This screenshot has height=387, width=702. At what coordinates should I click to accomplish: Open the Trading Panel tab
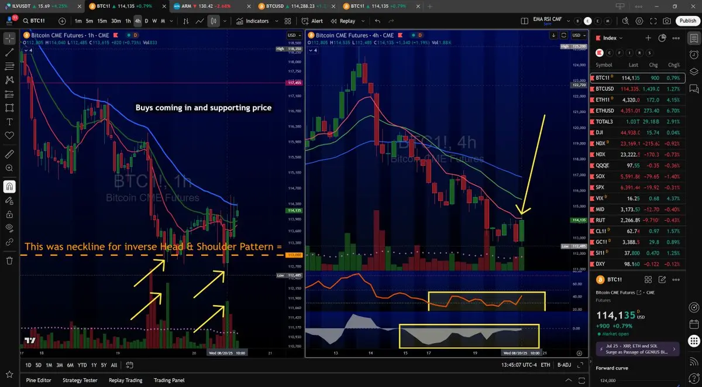point(170,380)
